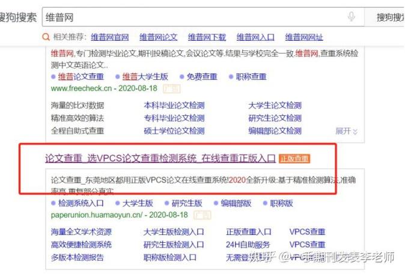Click 本科毕业论文检测 link
405x274 pixels.
[x=174, y=105]
